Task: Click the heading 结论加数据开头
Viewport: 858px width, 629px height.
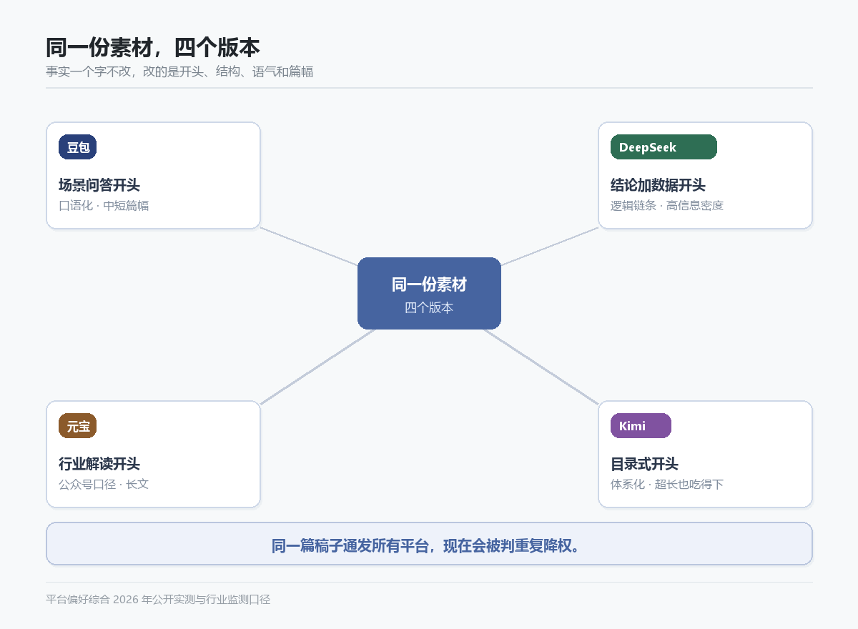Action: 658,185
